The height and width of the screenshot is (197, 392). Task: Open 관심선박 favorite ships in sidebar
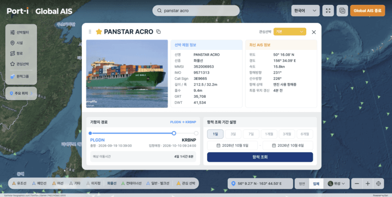[21, 64]
